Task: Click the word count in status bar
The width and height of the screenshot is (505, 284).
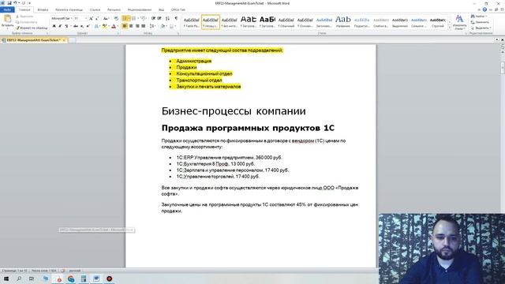Action: click(x=44, y=271)
